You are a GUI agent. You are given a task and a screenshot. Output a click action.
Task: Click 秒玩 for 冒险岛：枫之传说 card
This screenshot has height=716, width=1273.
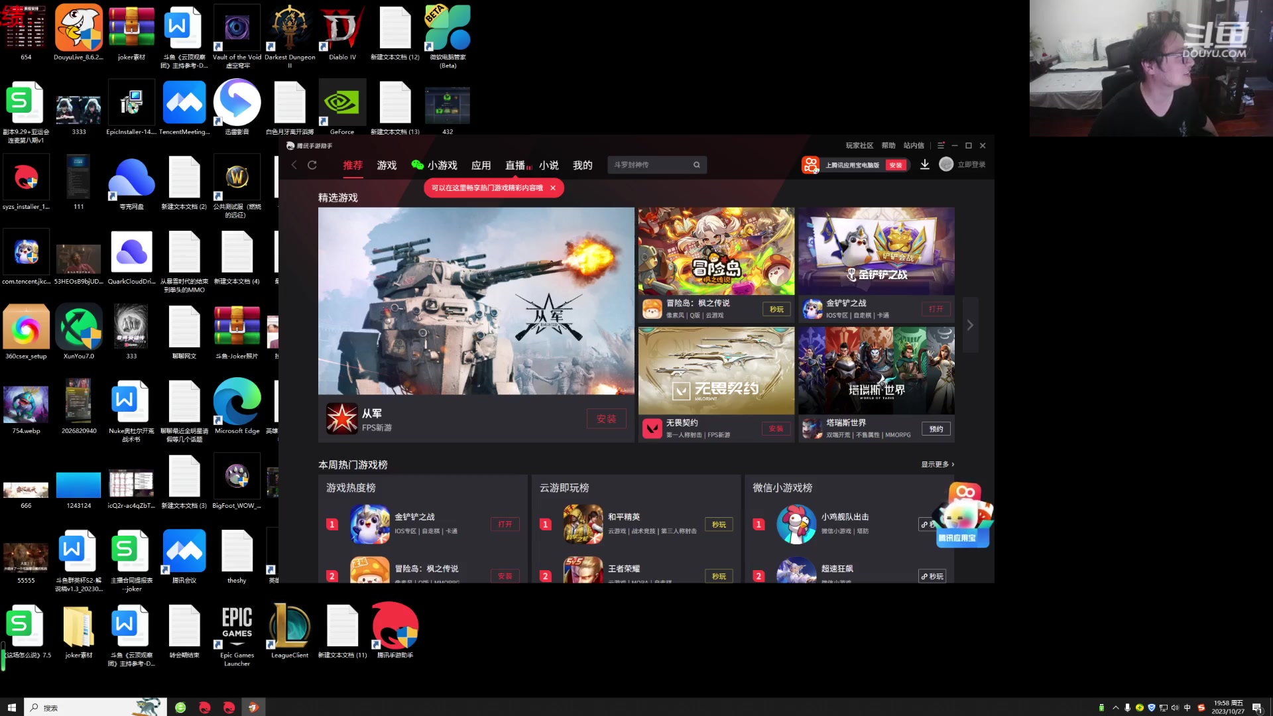[776, 310]
